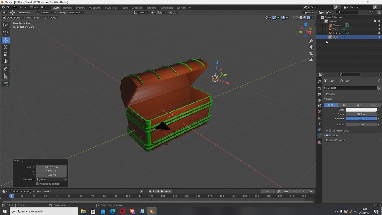Hide the Camera object in outliner
The image size is (382, 215).
pyautogui.click(x=379, y=25)
